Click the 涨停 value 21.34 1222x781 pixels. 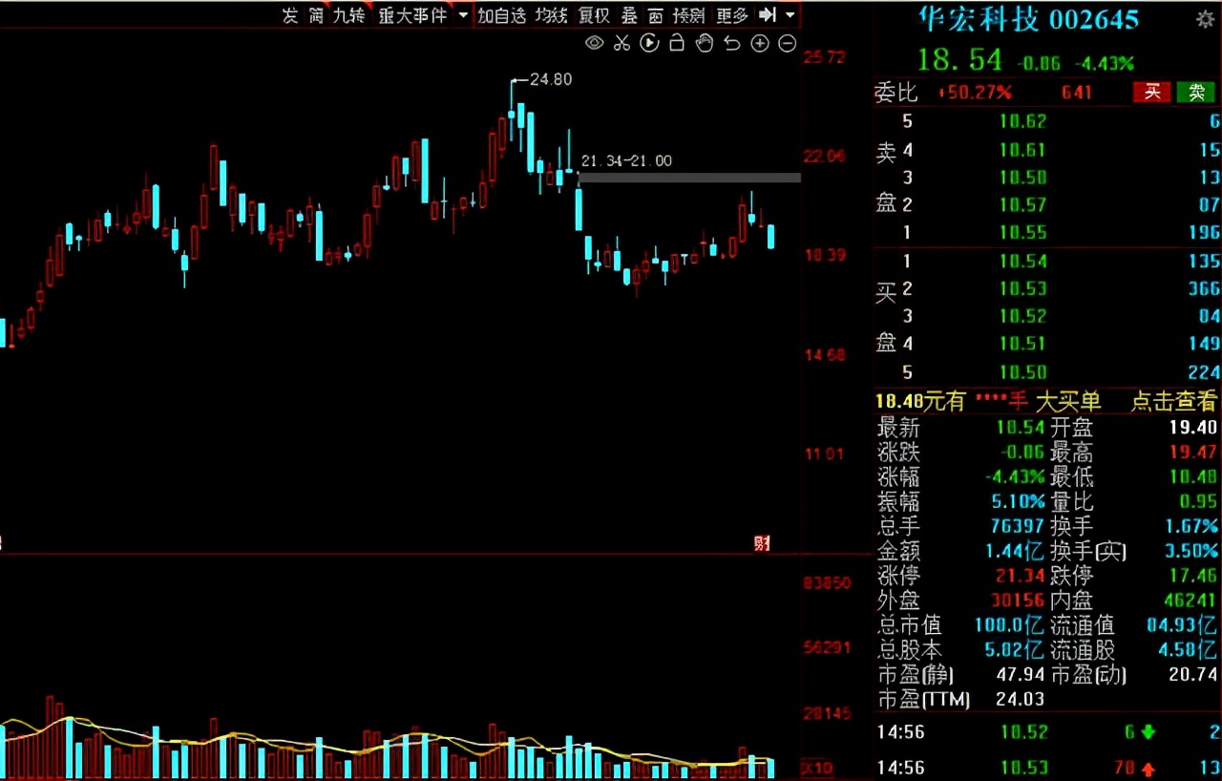pyautogui.click(x=1020, y=576)
